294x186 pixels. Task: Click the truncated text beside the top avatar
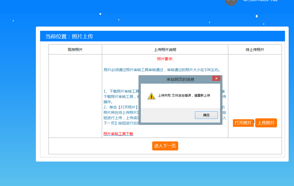[x=260, y=1]
